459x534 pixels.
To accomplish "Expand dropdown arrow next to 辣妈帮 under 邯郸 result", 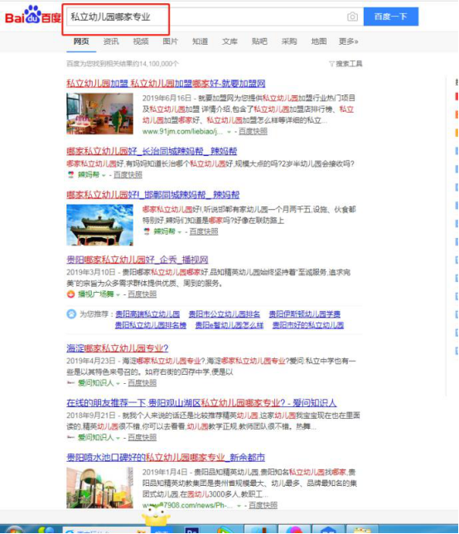I will (180, 232).
